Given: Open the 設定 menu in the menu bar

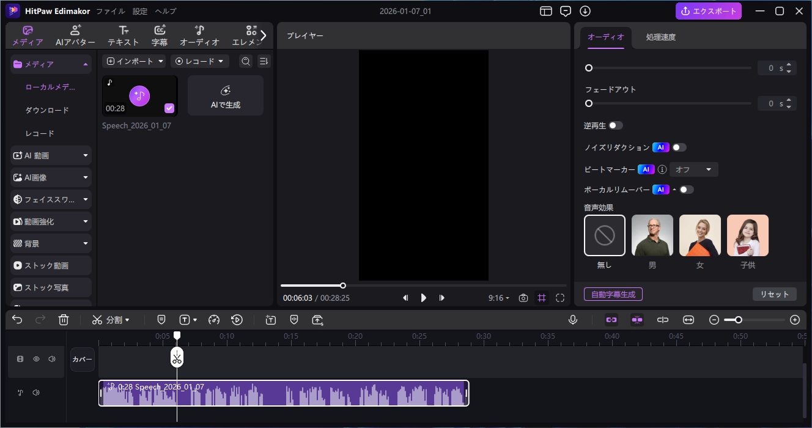Looking at the screenshot, I should (x=139, y=11).
